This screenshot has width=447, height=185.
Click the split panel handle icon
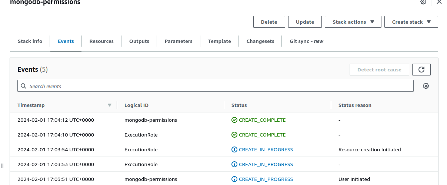tap(2, 166)
